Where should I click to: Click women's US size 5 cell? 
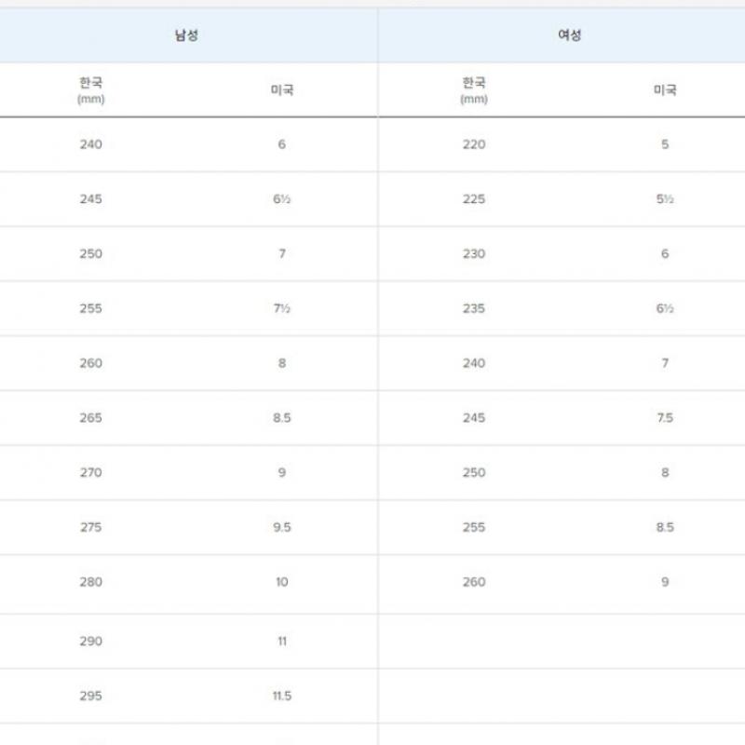pyautogui.click(x=664, y=144)
